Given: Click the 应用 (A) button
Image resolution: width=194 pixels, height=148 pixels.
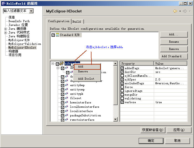Looking at the screenshot, I should click(179, 130).
